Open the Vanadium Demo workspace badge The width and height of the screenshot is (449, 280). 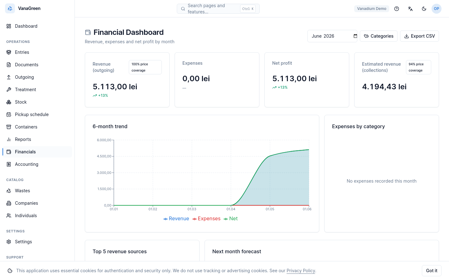click(x=372, y=9)
